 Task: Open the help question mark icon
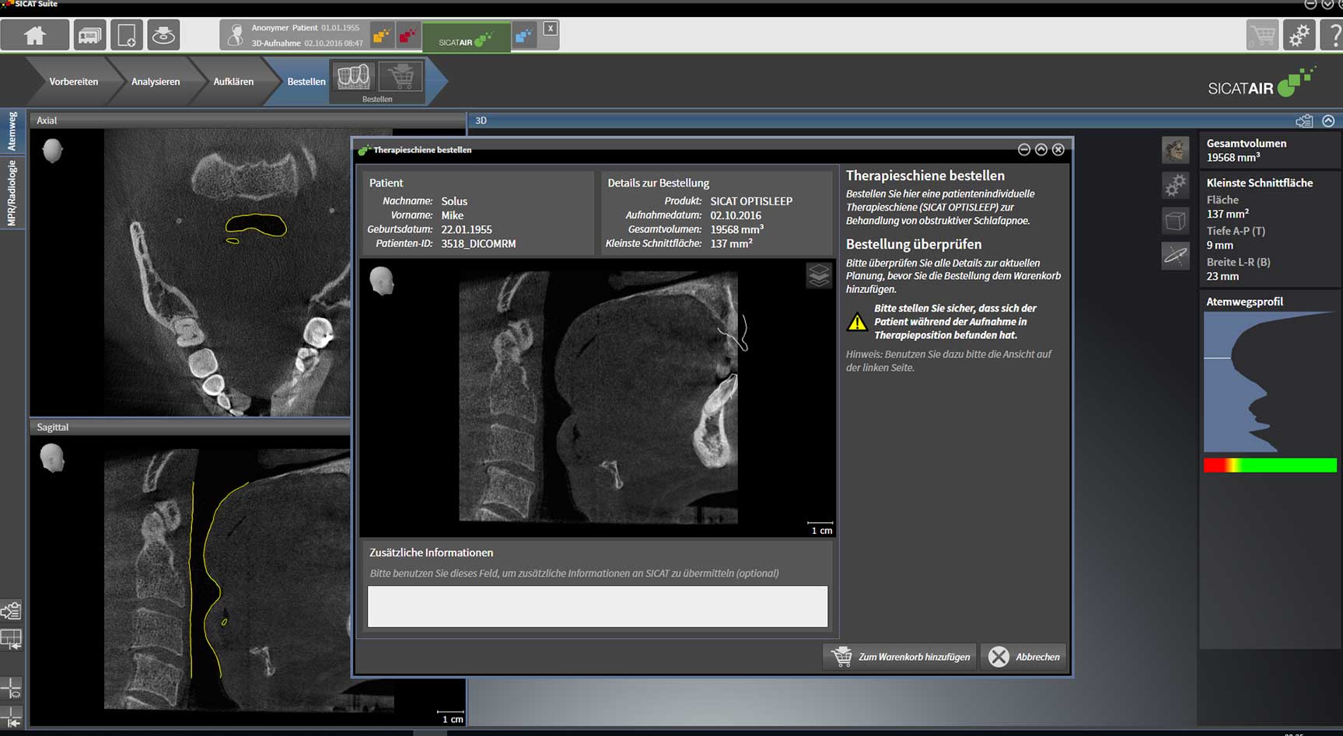[1333, 35]
